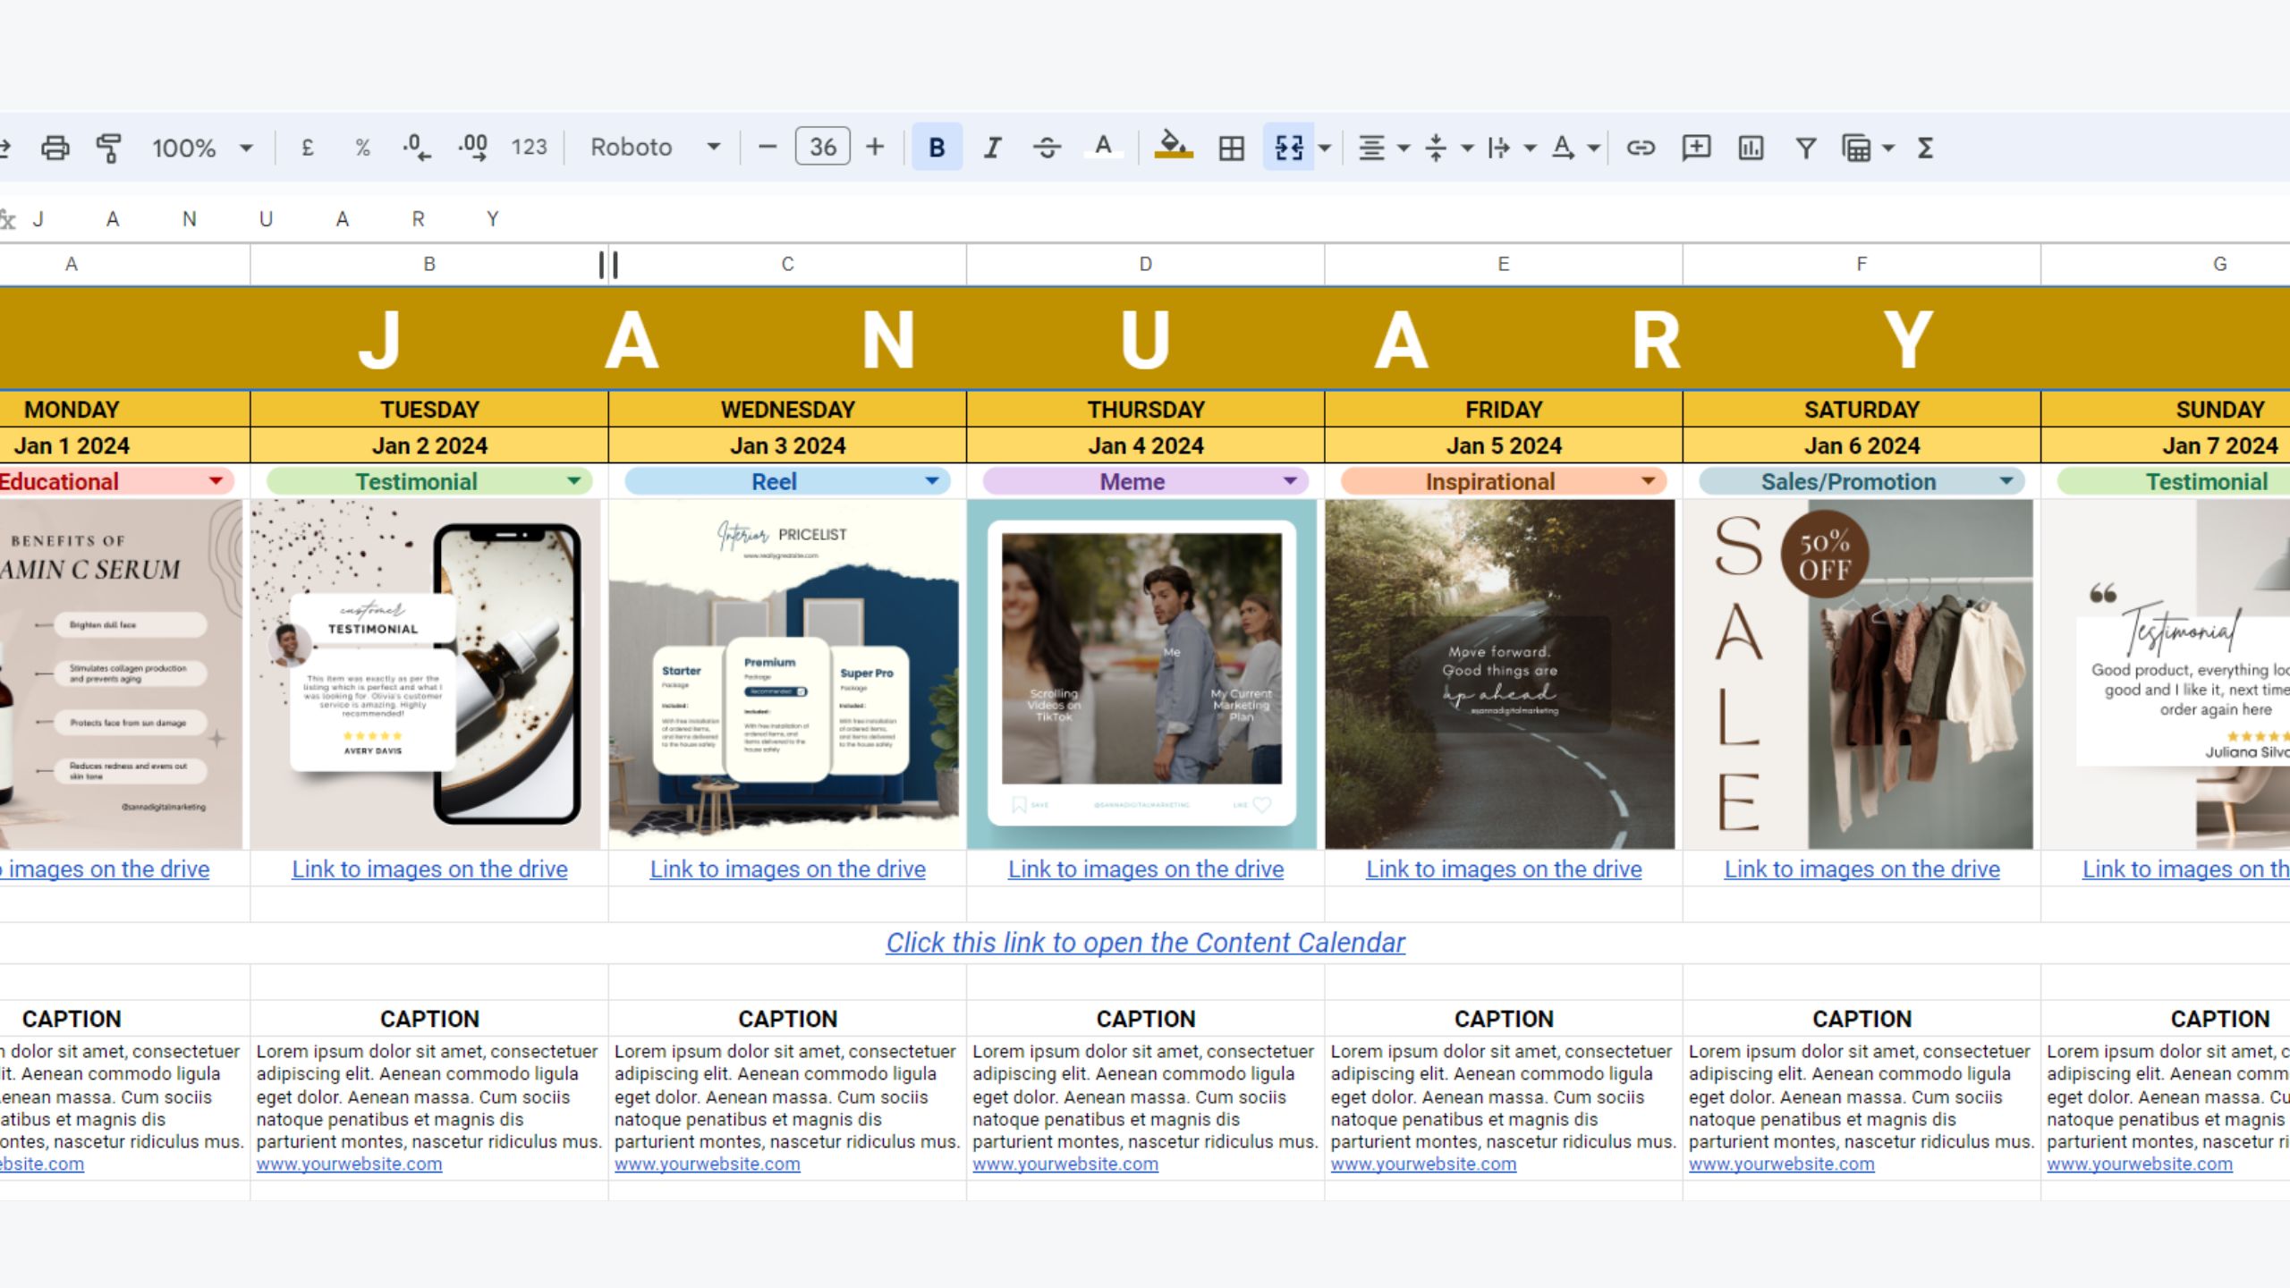Open the Inspirational dropdown chip
The width and height of the screenshot is (2290, 1288).
(1503, 481)
